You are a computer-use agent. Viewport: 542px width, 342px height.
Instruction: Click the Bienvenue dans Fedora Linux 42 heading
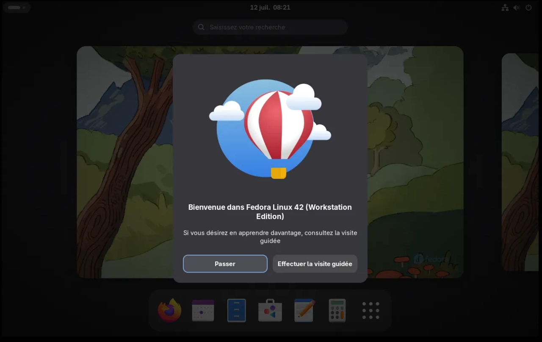tap(270, 211)
